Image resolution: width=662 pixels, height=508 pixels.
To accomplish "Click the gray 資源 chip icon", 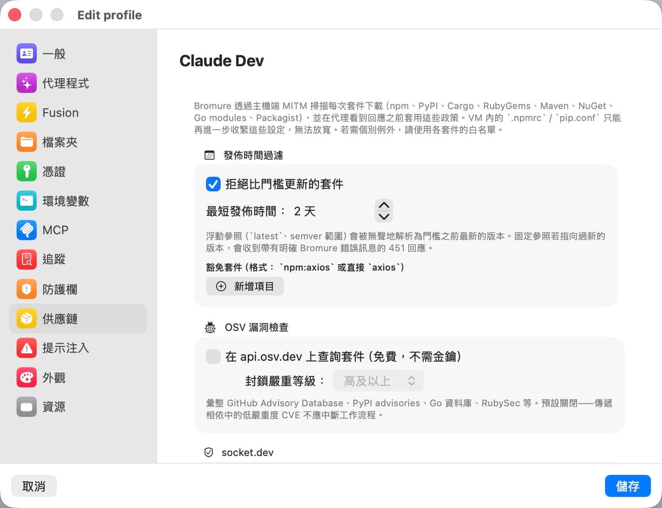I will click(26, 407).
